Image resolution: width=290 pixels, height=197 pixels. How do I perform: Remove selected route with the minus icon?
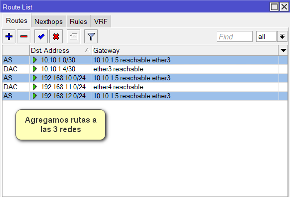tap(24, 36)
